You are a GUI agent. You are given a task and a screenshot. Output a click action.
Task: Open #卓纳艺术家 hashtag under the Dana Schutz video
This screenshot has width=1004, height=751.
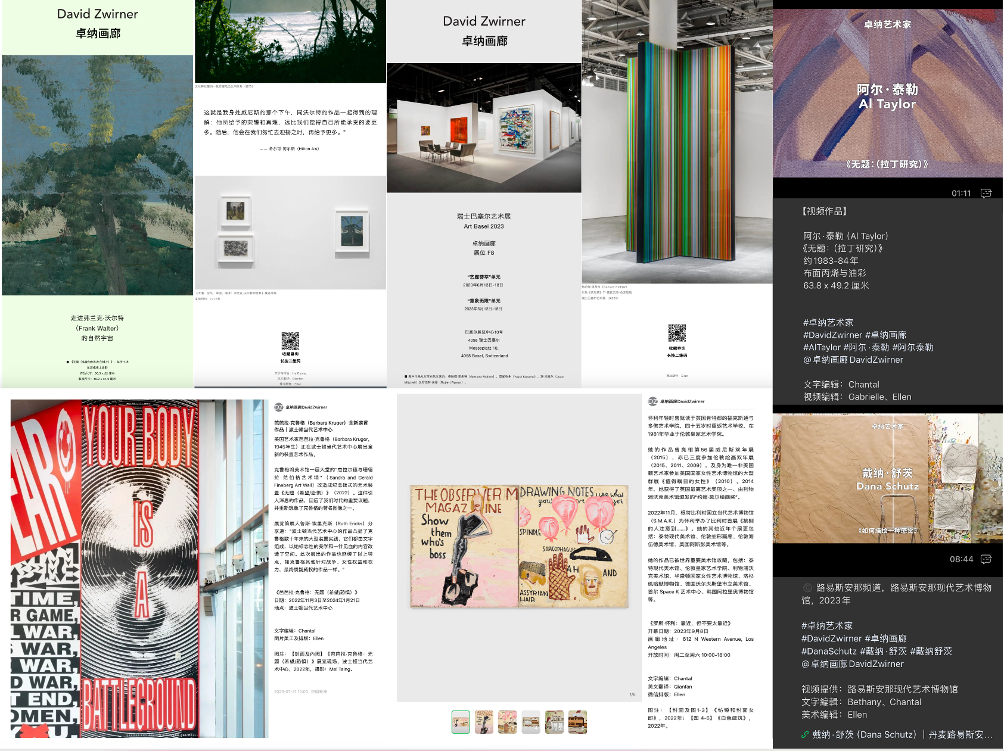point(827,626)
